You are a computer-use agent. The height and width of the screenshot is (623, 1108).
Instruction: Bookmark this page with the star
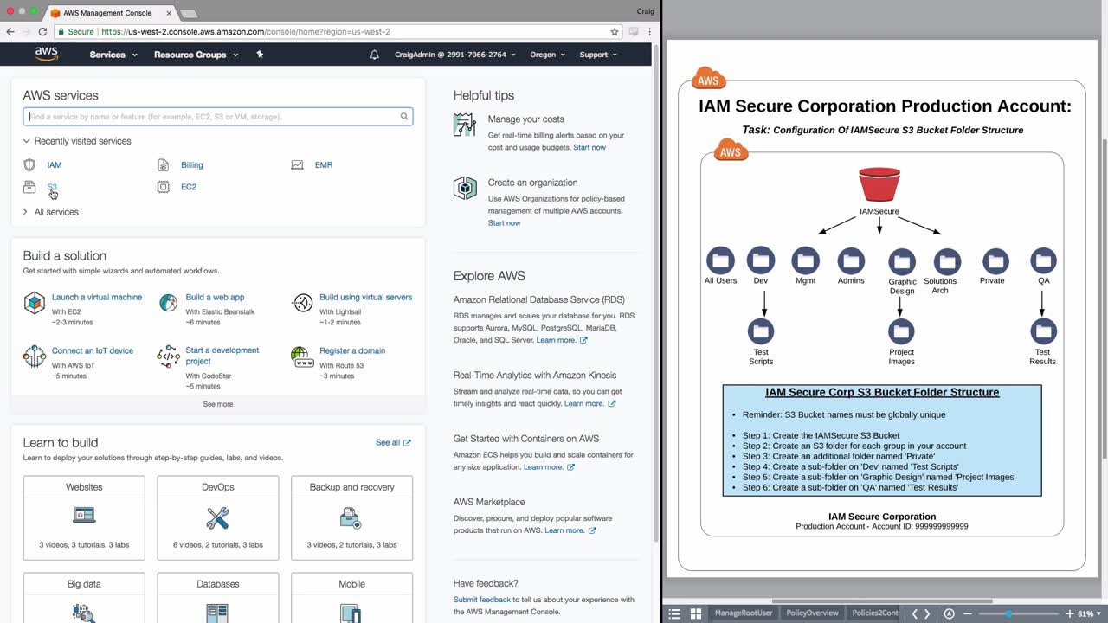tap(615, 32)
